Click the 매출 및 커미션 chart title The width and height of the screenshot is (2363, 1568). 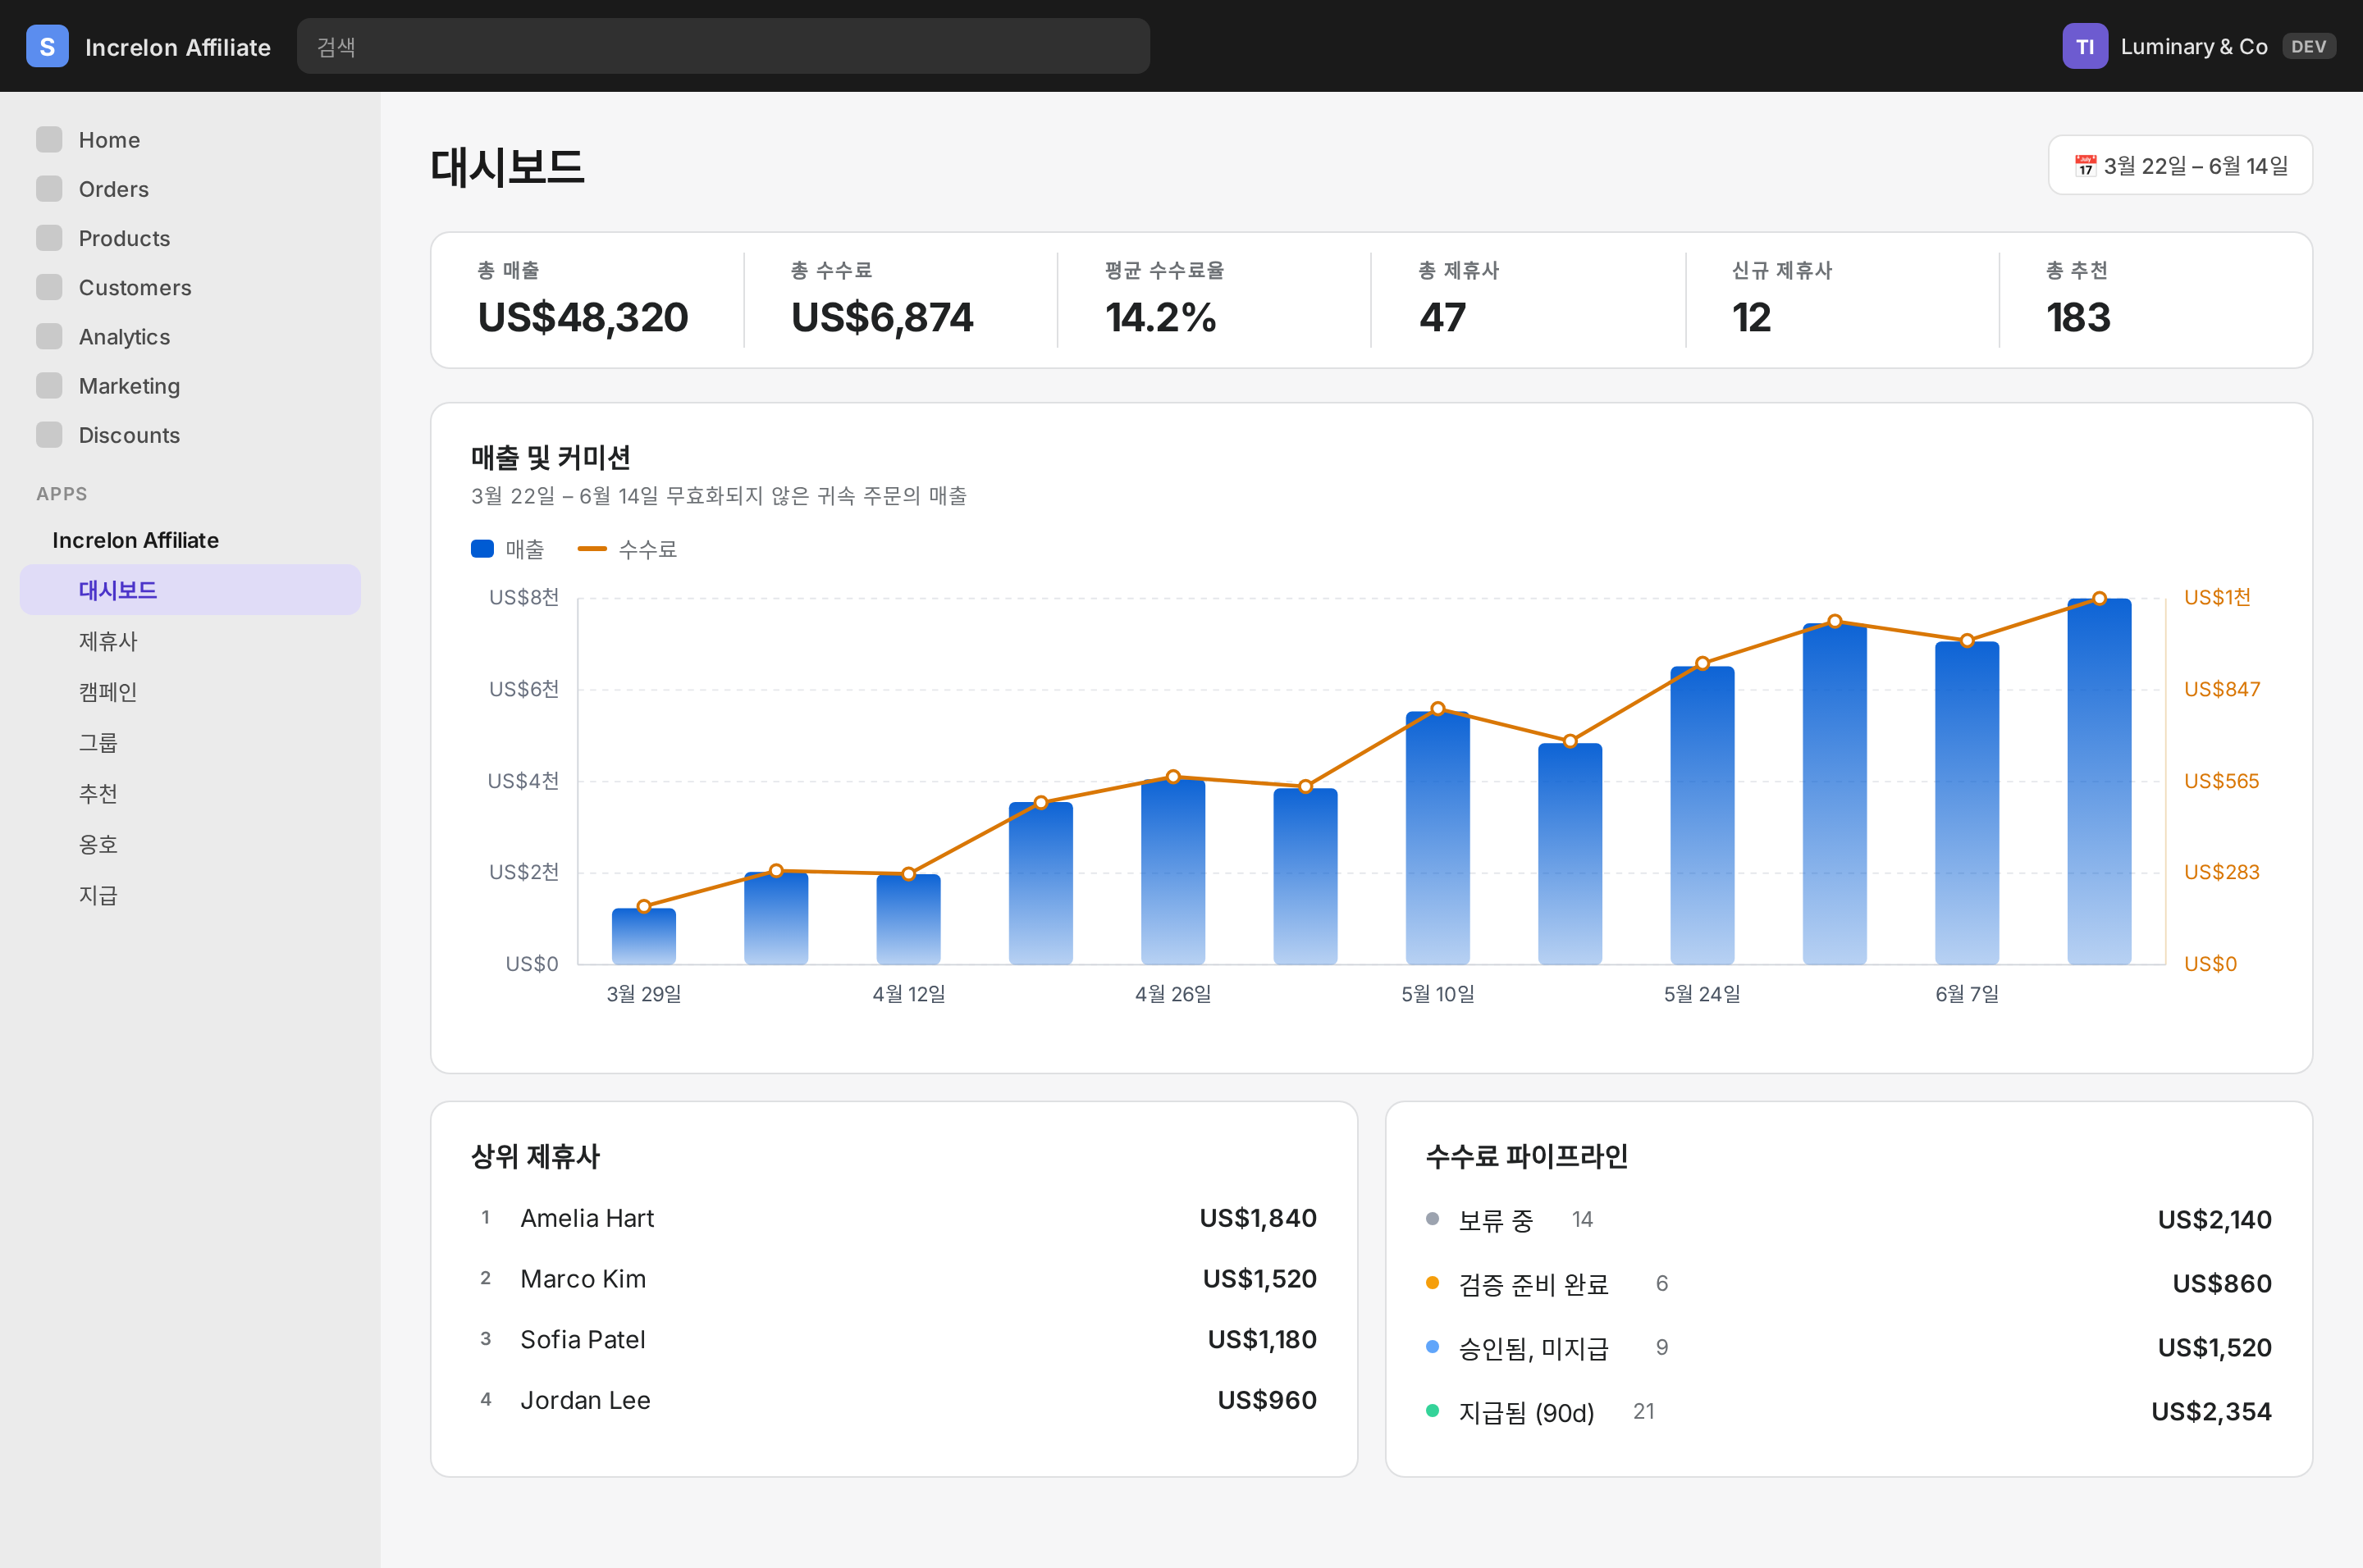551,457
